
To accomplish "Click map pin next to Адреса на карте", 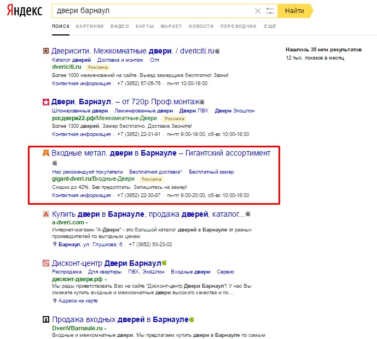I will [x=55, y=301].
